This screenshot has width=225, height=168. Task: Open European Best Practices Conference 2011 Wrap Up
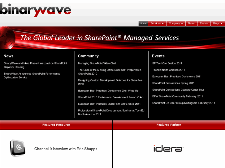click(x=108, y=91)
